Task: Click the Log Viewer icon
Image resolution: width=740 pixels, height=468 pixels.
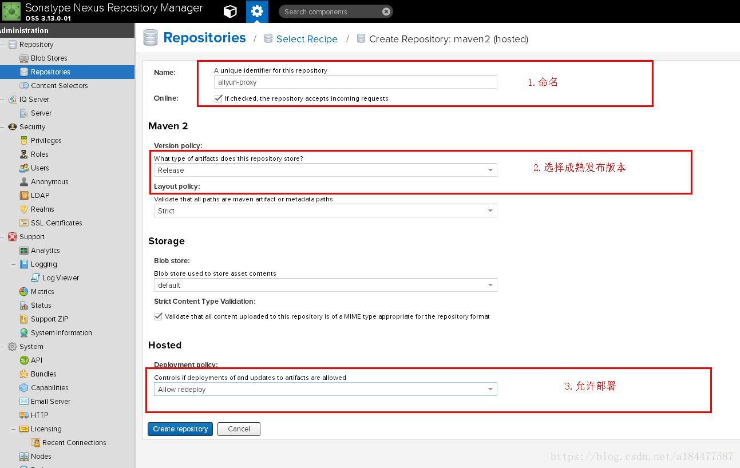Action: pyautogui.click(x=35, y=278)
